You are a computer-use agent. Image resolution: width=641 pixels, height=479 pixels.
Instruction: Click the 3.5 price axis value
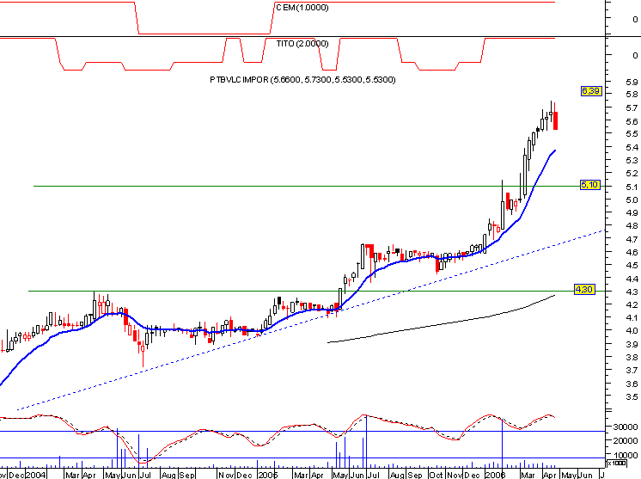(x=632, y=396)
